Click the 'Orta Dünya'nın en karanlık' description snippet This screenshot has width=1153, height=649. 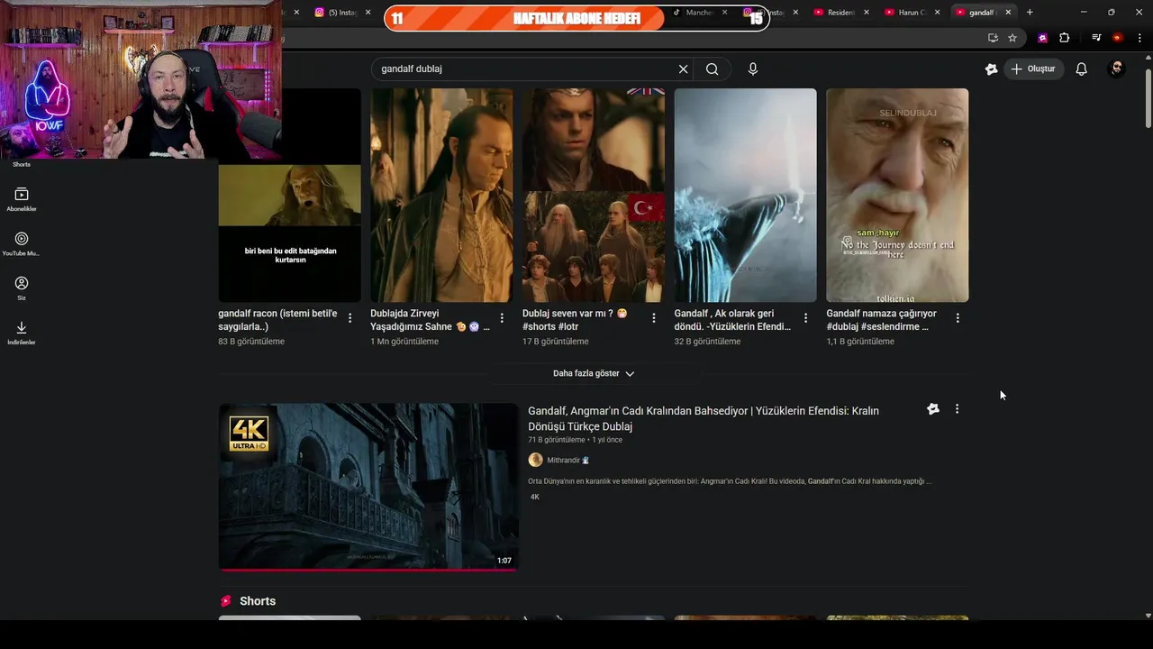pos(730,481)
